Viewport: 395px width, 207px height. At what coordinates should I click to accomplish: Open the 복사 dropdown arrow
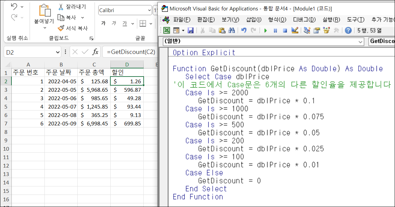tap(82, 18)
